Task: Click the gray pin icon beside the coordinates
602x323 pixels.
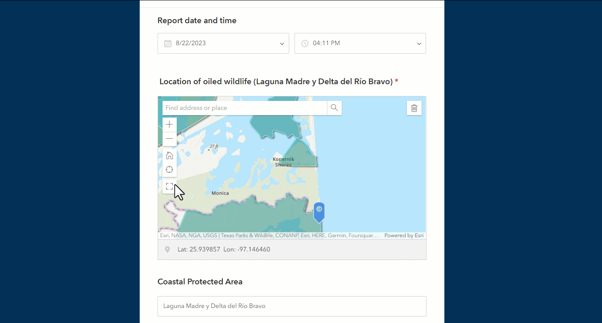Action: (x=167, y=249)
